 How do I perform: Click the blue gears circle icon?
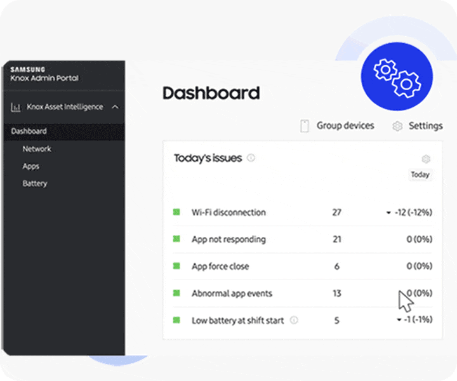click(x=397, y=76)
